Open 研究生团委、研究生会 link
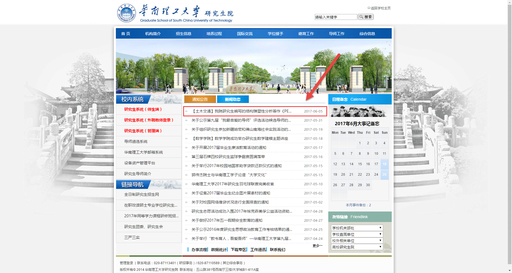This screenshot has width=512, height=273. point(143,227)
